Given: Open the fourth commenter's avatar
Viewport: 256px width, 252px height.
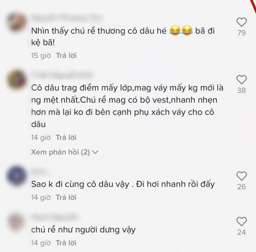Looking at the screenshot, I should click(x=16, y=221).
